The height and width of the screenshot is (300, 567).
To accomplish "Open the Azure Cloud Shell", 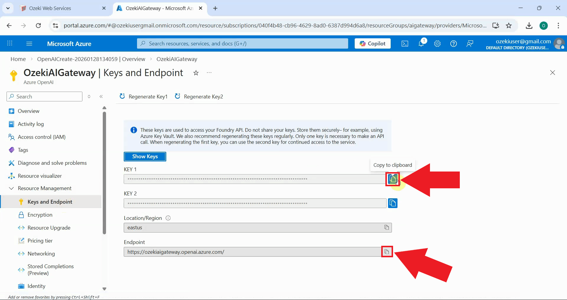I will (x=405, y=43).
